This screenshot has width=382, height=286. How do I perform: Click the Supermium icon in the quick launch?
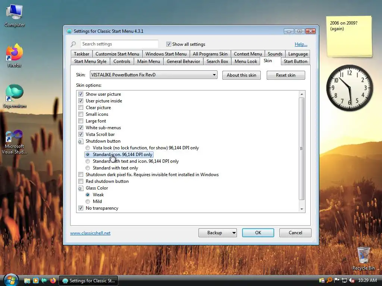point(44,280)
